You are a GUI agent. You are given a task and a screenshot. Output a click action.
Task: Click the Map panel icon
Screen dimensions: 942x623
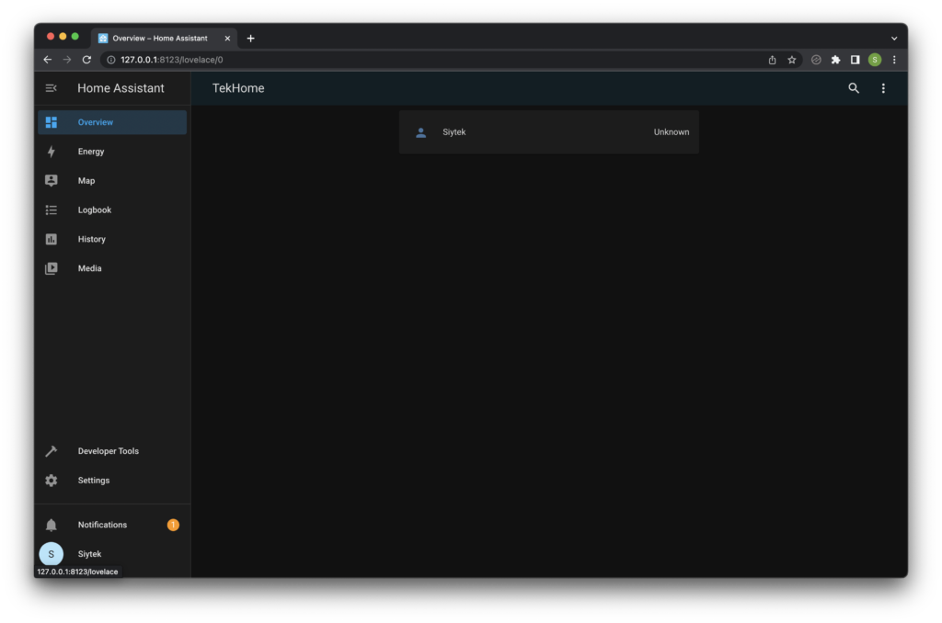tap(52, 181)
